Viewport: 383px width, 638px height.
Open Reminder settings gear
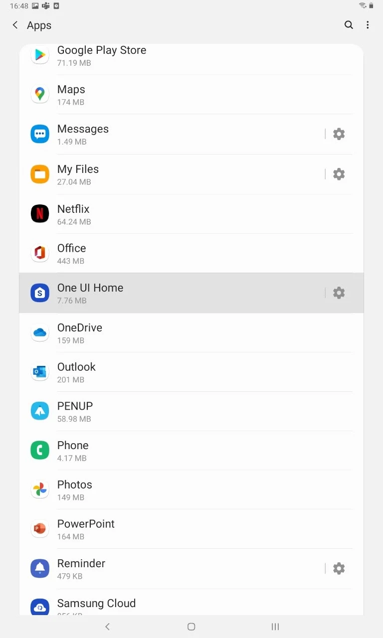(x=339, y=568)
